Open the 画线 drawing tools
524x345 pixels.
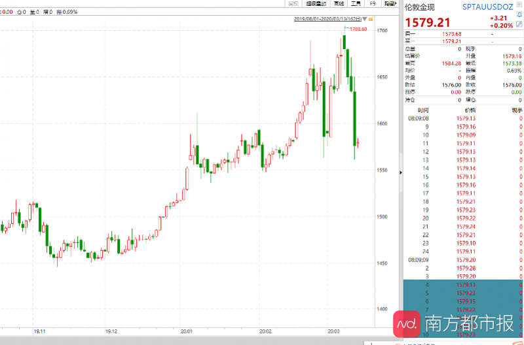point(339,4)
